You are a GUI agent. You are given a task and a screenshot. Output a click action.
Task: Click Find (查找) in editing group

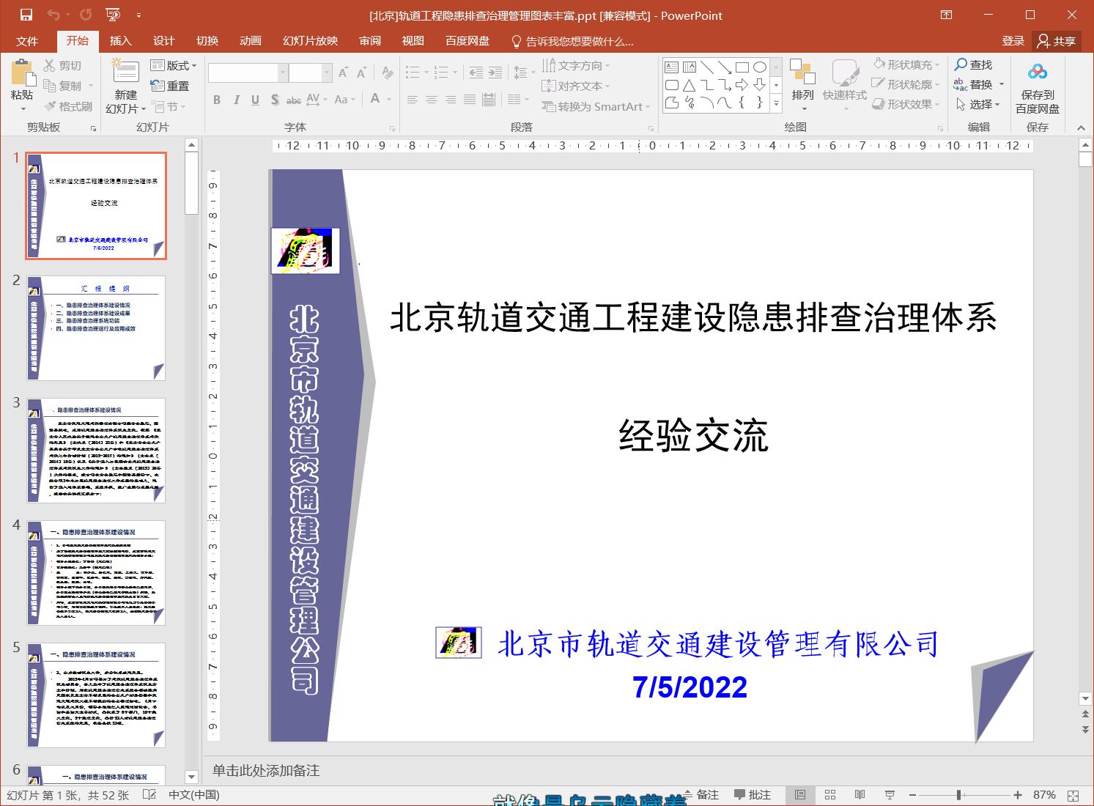coord(973,65)
